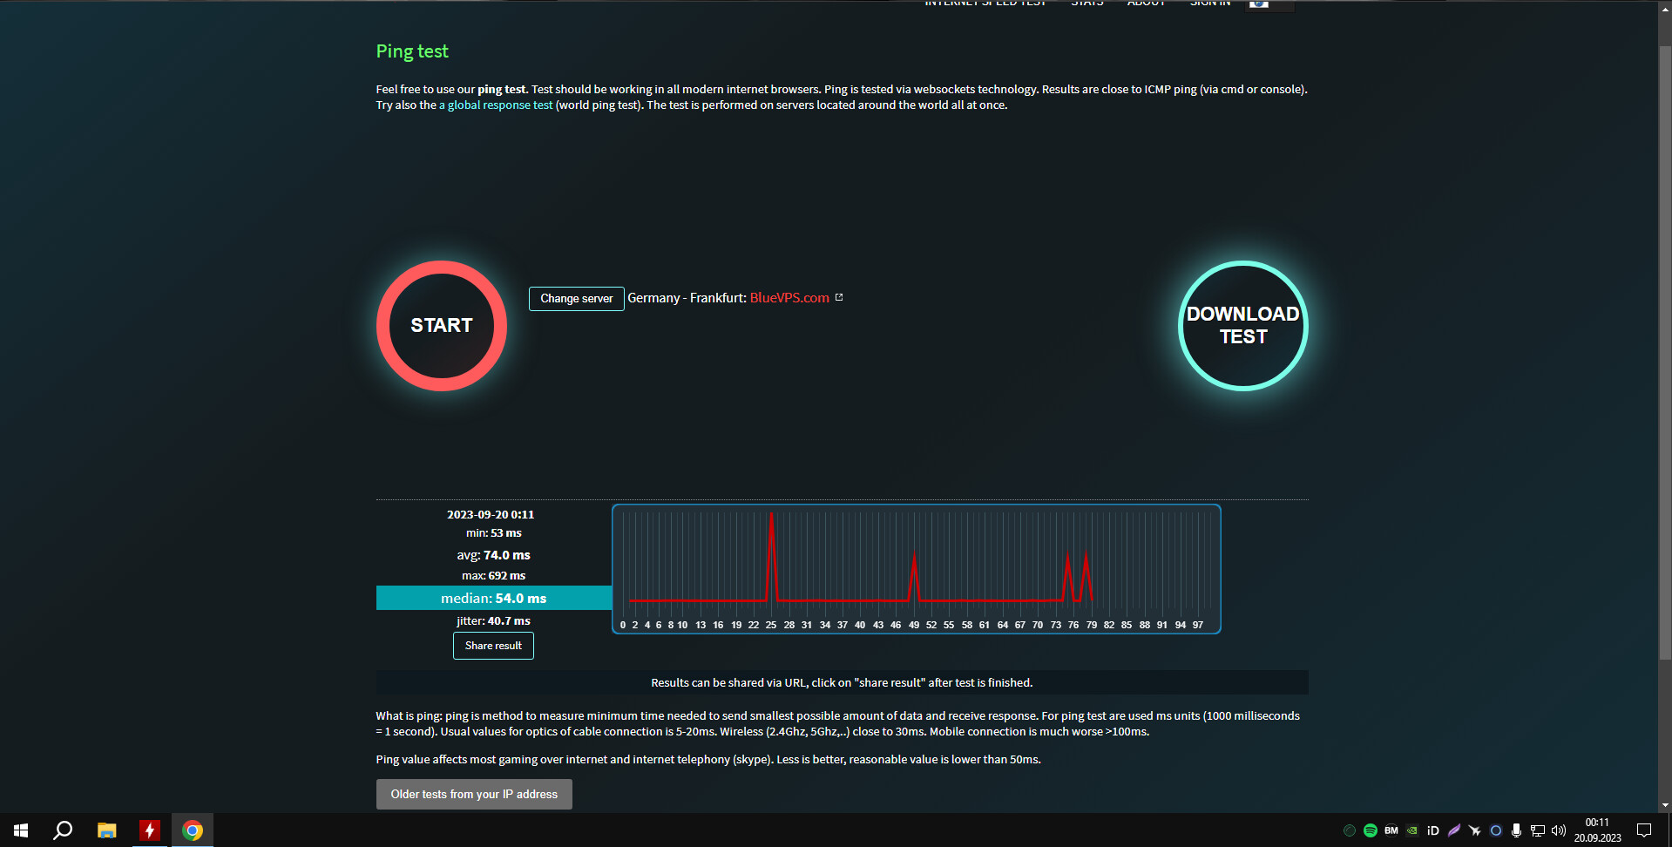Open the volume speaker tray icon

pyautogui.click(x=1559, y=830)
